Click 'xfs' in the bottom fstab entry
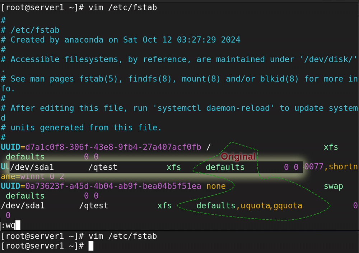This screenshot has width=359, height=253. tap(164, 206)
